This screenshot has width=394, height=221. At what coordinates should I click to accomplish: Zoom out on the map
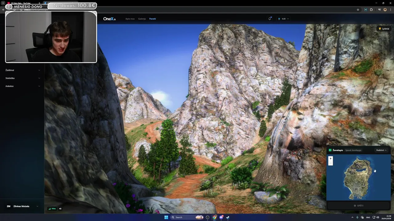pos(331,163)
